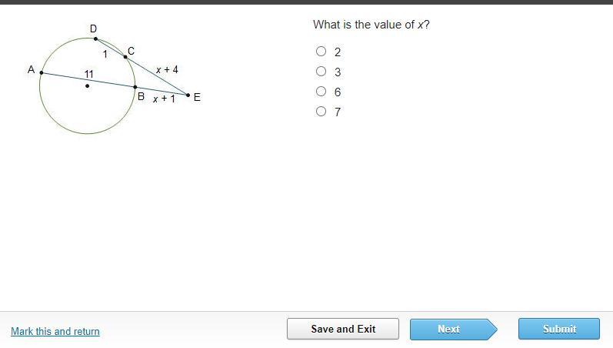Image resolution: width=613 pixels, height=348 pixels.
Task: Click the Save and Exit button
Action: 343,329
